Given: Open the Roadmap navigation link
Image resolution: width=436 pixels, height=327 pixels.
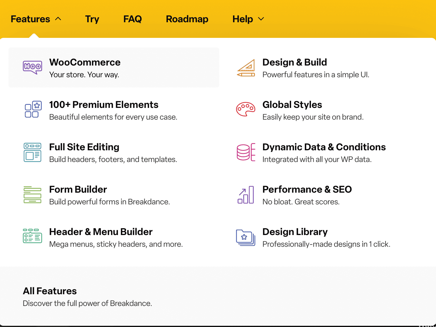Looking at the screenshot, I should tap(187, 19).
